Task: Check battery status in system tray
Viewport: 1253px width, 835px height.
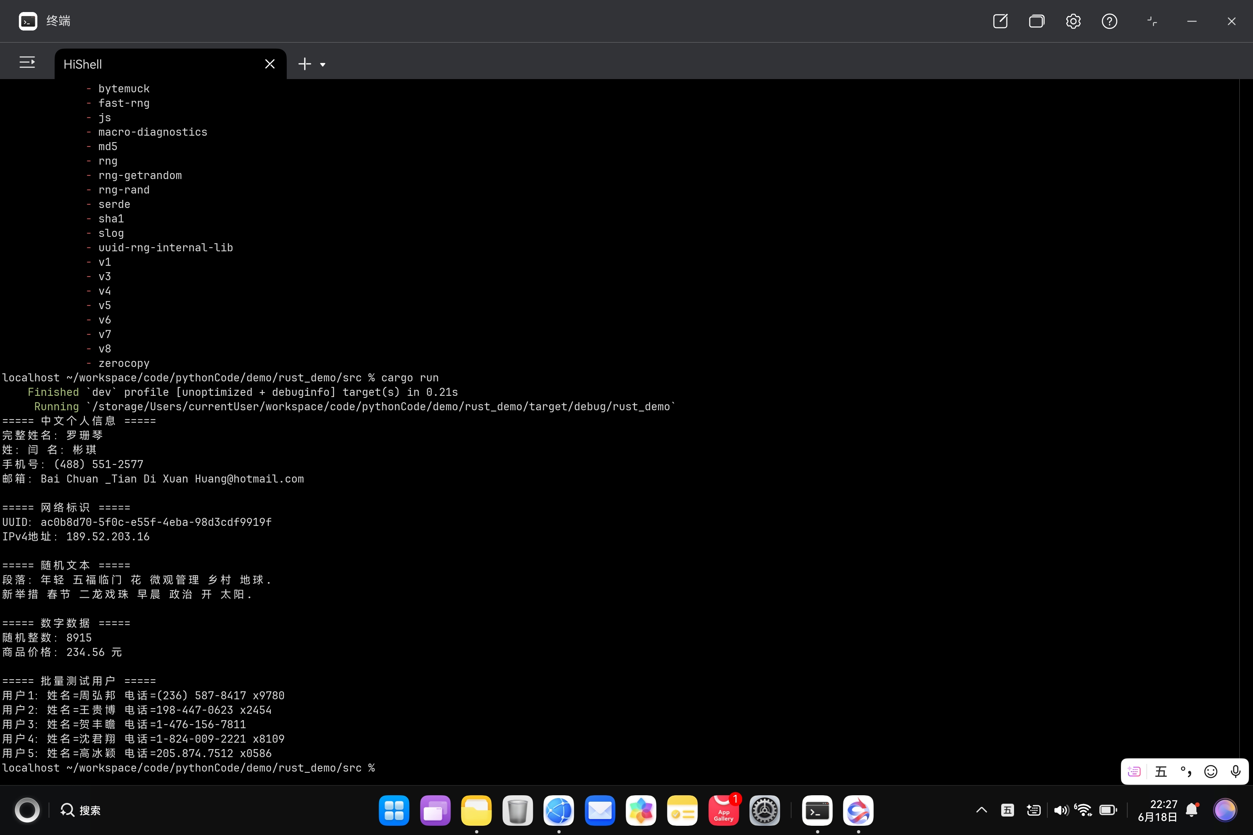Action: pos(1108,810)
